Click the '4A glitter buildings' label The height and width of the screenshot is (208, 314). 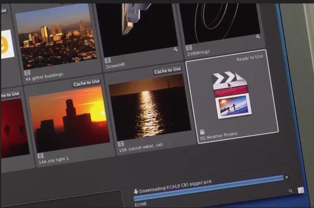click(x=45, y=77)
